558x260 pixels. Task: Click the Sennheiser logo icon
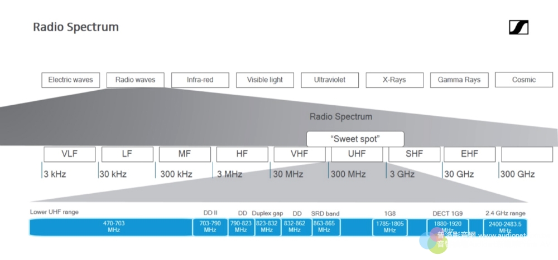point(518,27)
